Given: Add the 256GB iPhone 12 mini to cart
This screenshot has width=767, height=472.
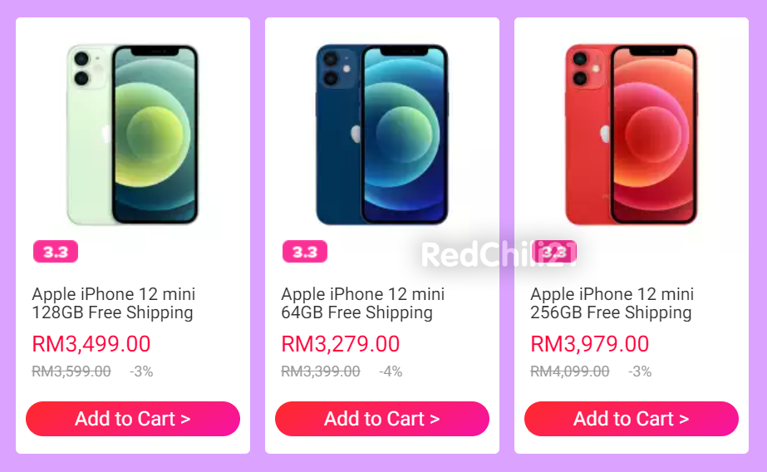Looking at the screenshot, I should (632, 419).
